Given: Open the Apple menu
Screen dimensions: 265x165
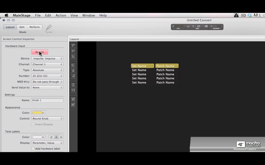Looking at the screenshot, I should pos(6,15).
